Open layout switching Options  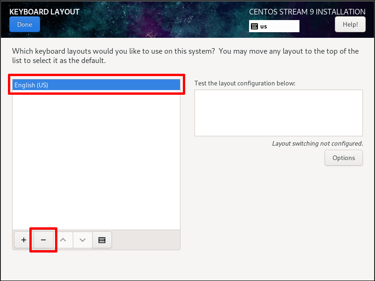[344, 158]
